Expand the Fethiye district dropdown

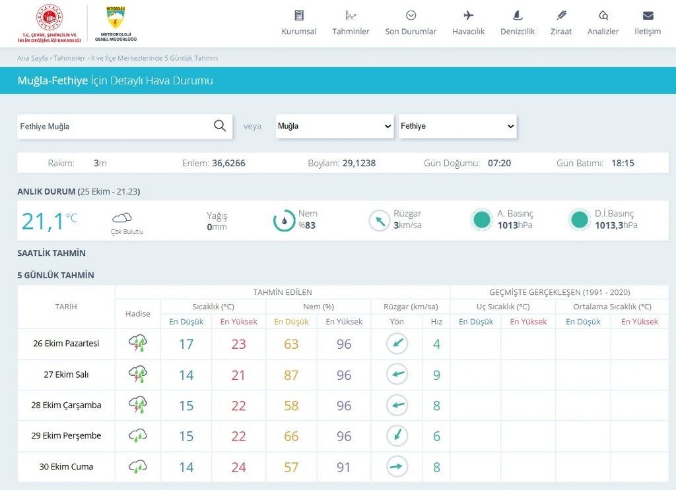coord(457,126)
